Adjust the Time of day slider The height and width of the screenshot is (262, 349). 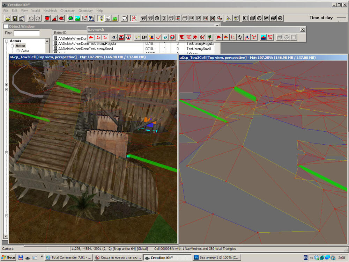pos(341,17)
